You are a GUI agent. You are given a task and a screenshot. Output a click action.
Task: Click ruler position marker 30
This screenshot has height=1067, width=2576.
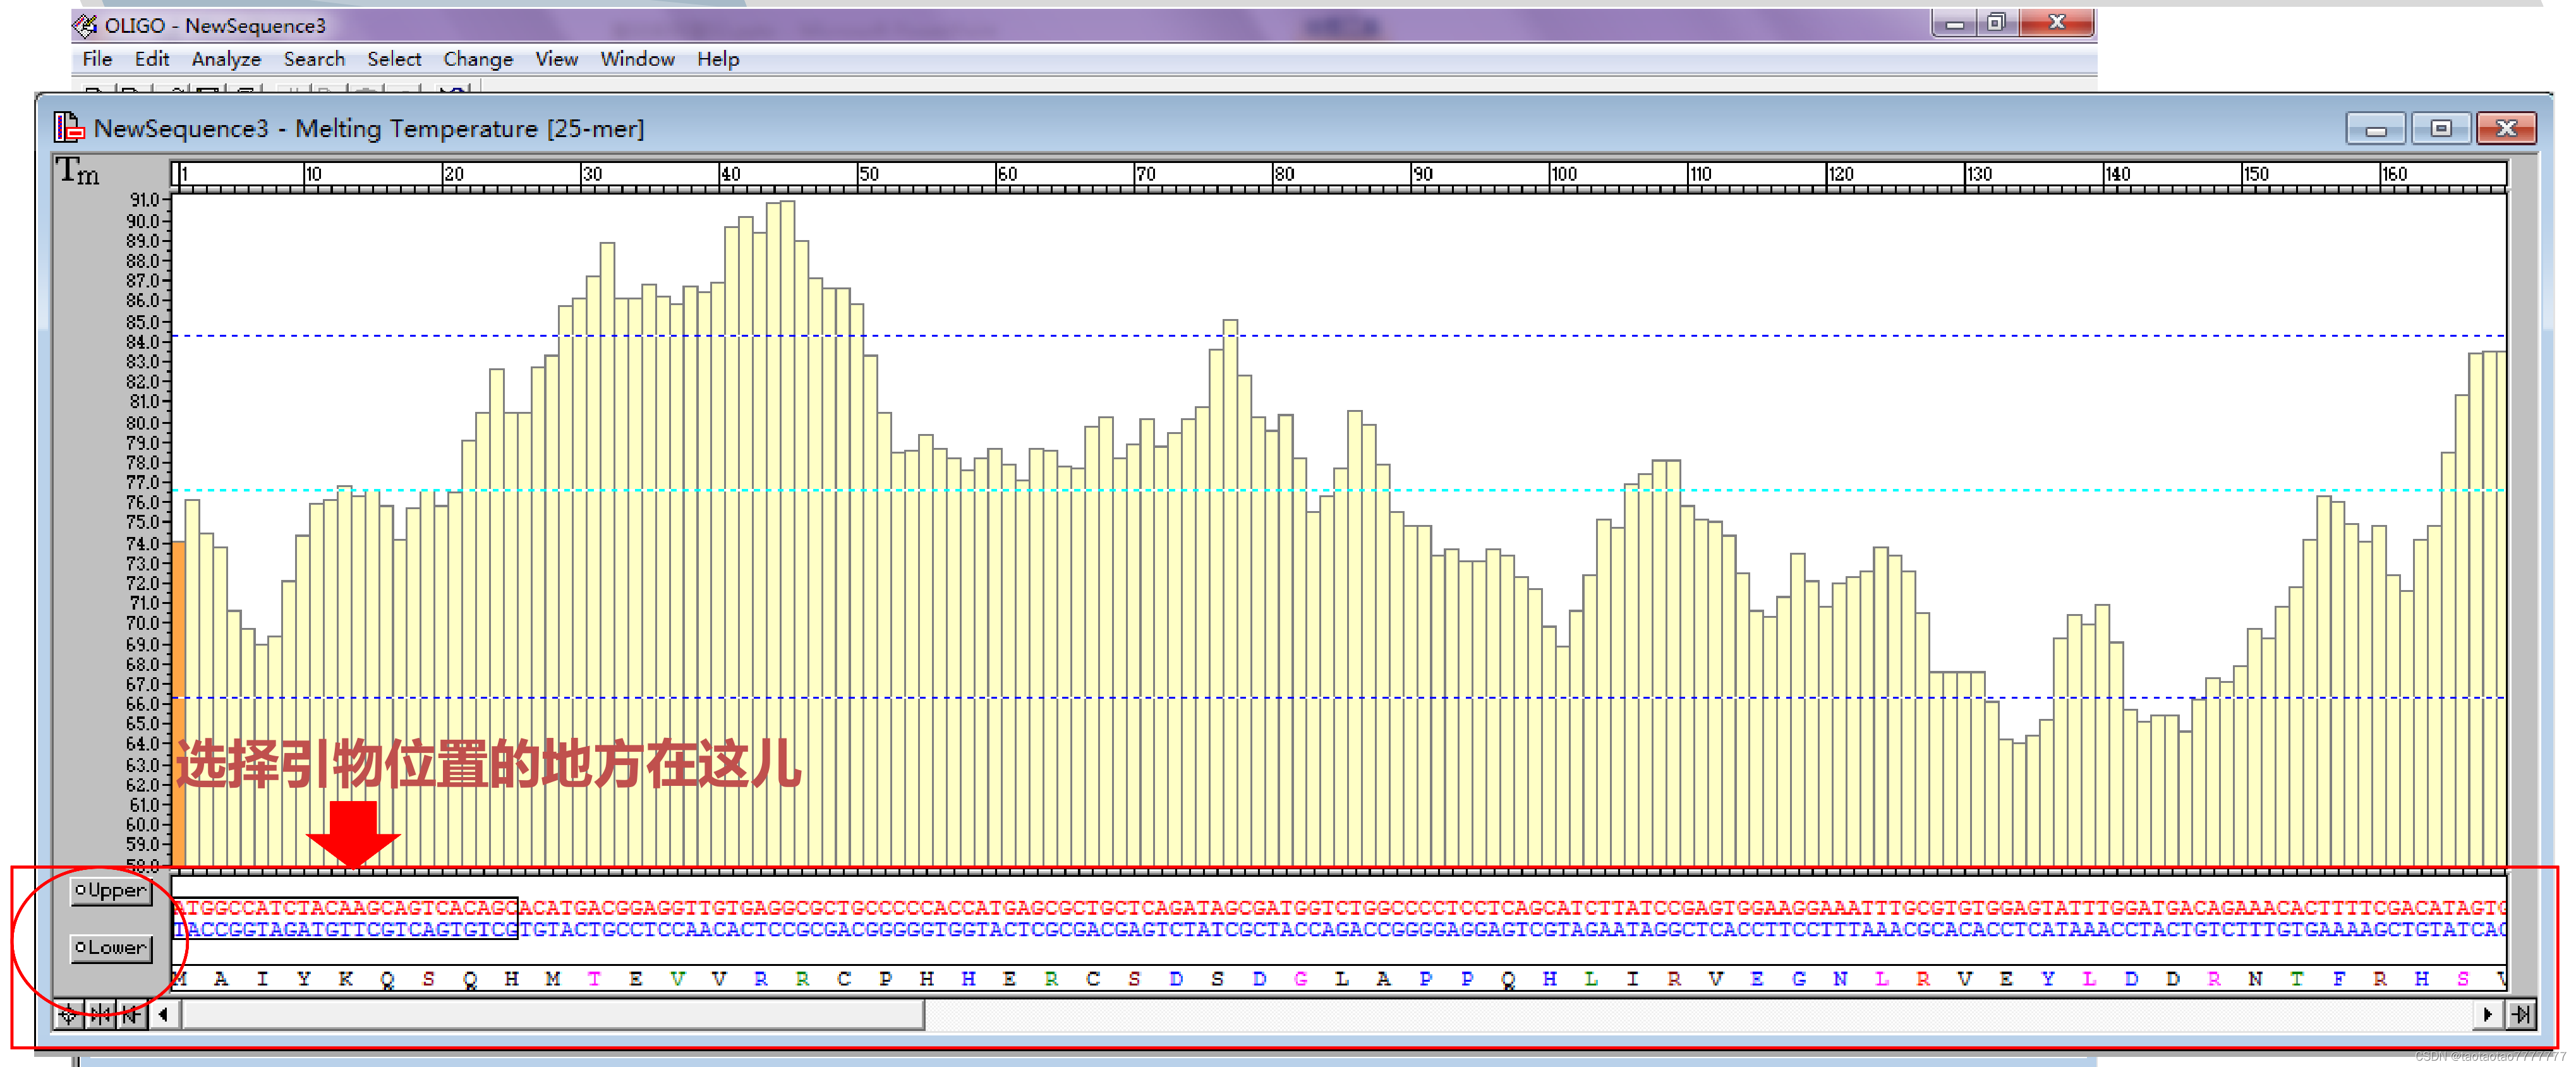(592, 174)
